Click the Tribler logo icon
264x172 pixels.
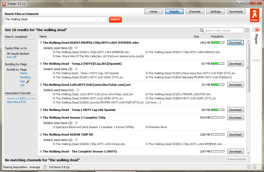click(x=254, y=16)
